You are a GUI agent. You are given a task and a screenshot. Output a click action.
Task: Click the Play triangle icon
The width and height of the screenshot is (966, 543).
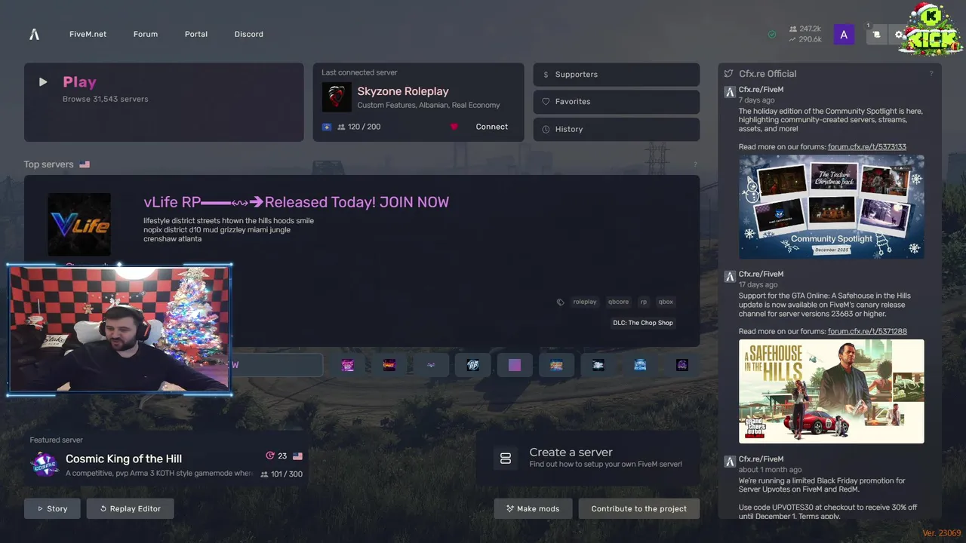[43, 81]
